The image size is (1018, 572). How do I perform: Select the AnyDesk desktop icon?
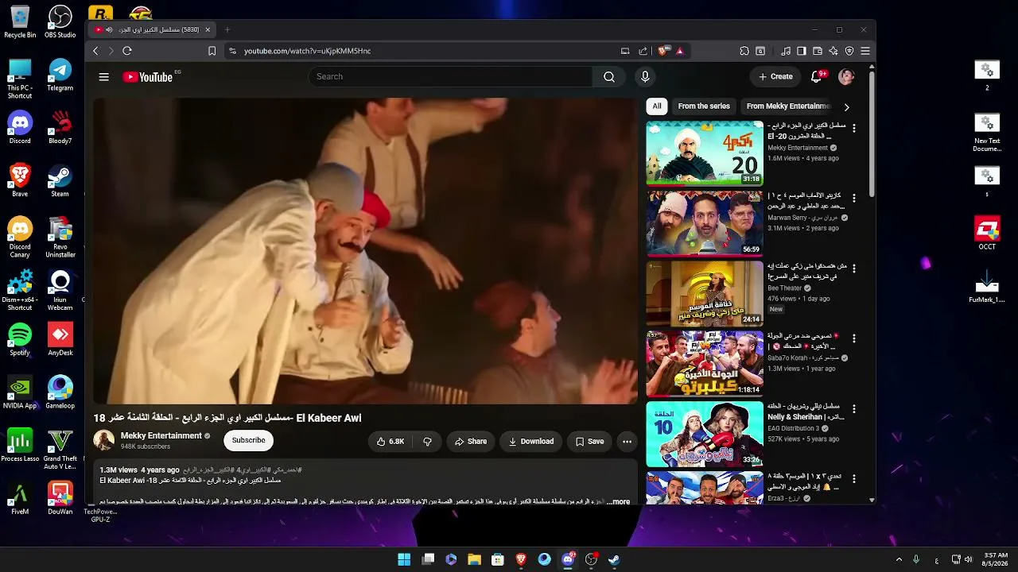coord(60,340)
